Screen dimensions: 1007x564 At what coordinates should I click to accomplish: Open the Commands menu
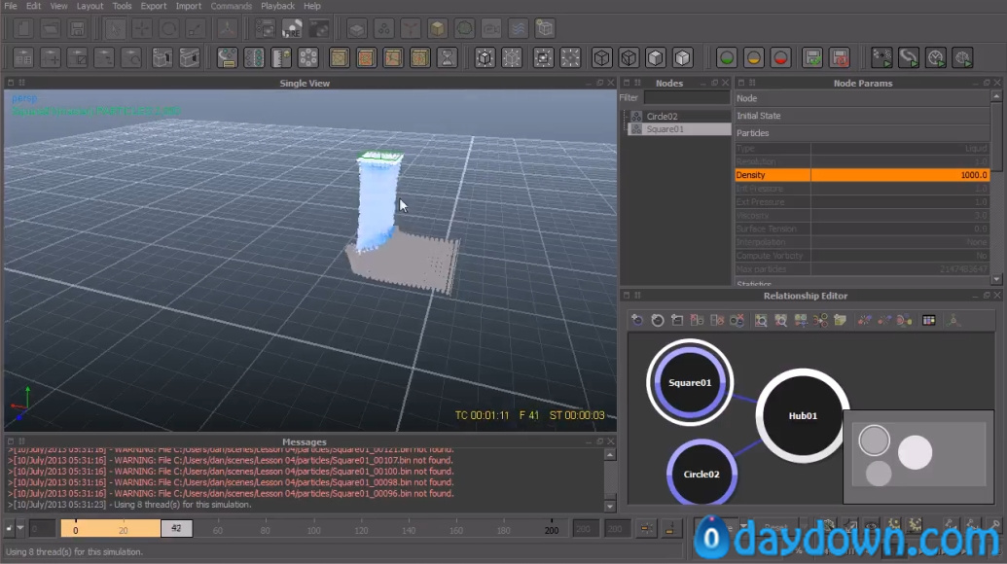pos(232,6)
